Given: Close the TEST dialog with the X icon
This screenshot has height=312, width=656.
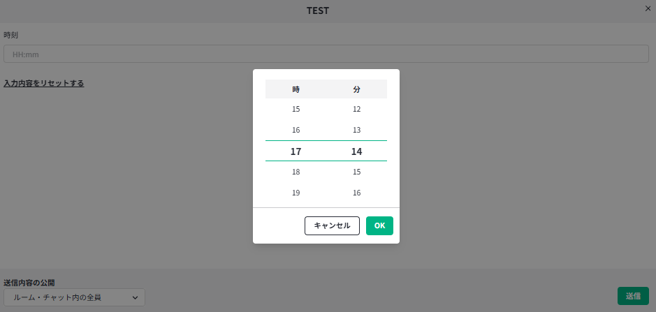Looking at the screenshot, I should click(647, 8).
